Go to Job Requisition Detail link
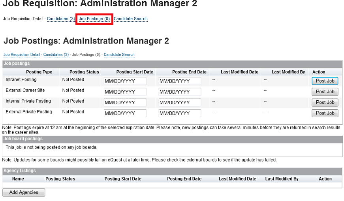Viewport: 344px width, 201px height. pyautogui.click(x=22, y=54)
